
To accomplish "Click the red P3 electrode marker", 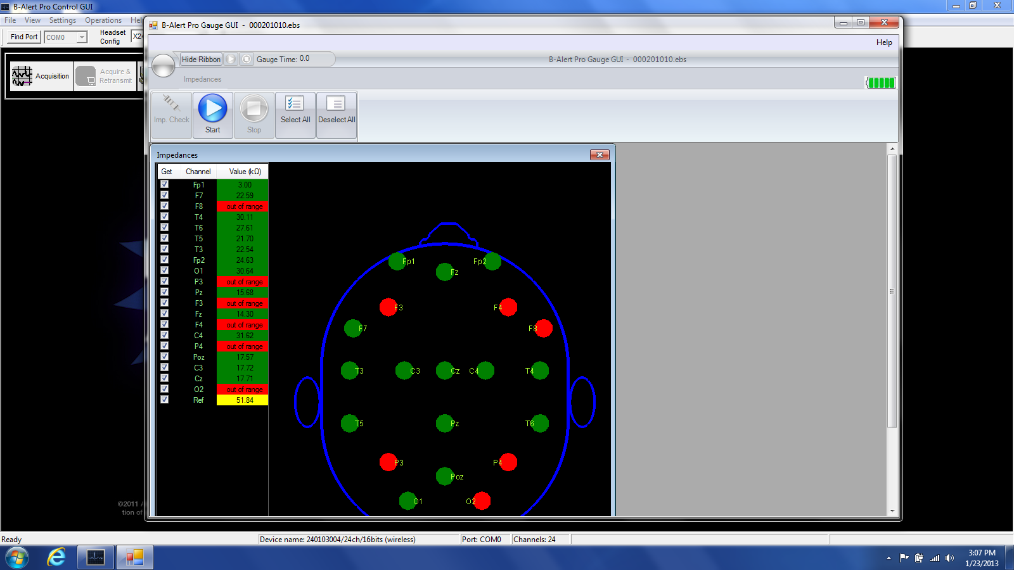I will pyautogui.click(x=388, y=462).
